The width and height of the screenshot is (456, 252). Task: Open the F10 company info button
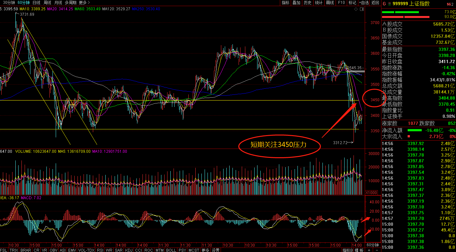point(341,3)
